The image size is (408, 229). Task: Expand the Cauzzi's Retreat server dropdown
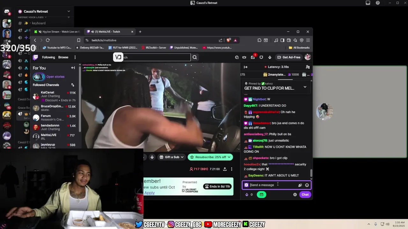click(69, 11)
